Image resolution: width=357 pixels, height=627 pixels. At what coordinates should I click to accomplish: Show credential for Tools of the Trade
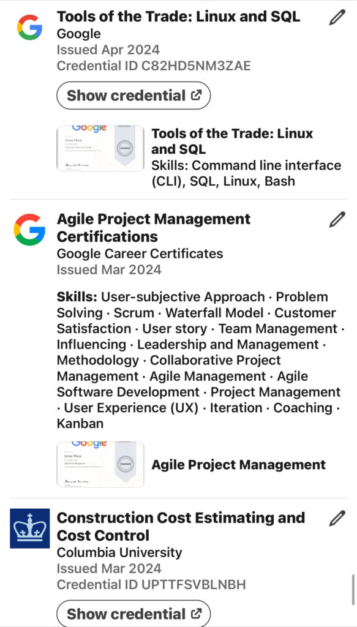(133, 96)
